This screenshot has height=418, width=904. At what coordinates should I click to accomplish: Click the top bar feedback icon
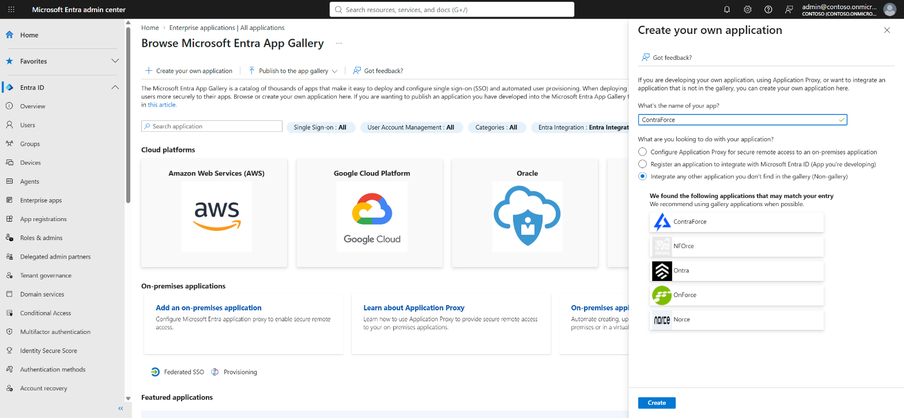click(x=789, y=9)
